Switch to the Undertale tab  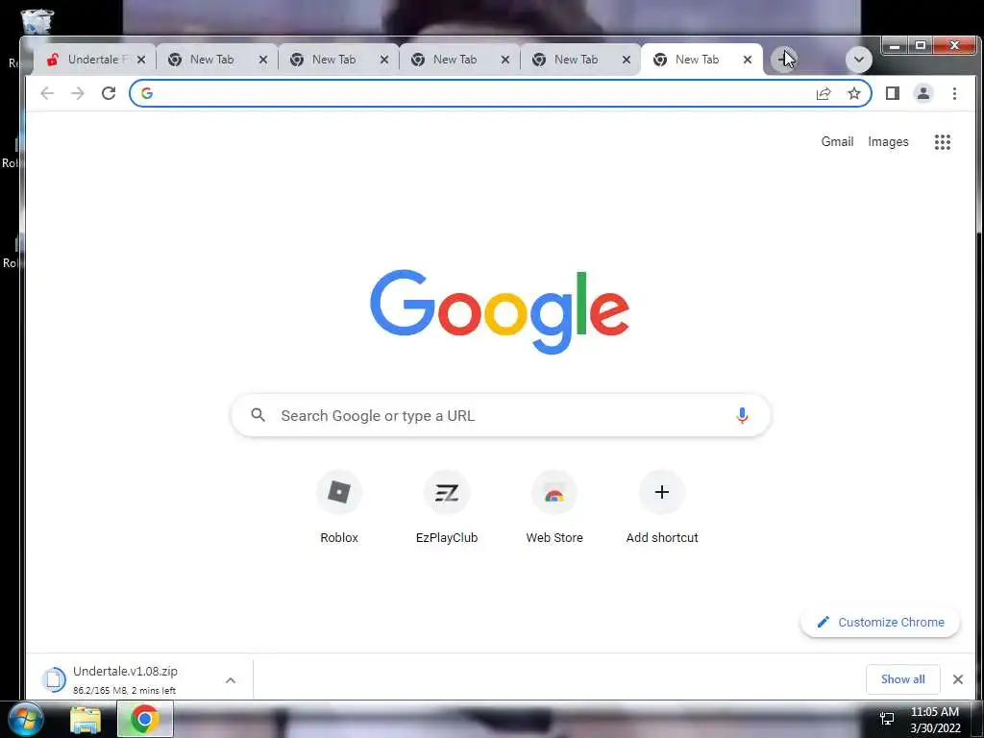[x=93, y=60]
